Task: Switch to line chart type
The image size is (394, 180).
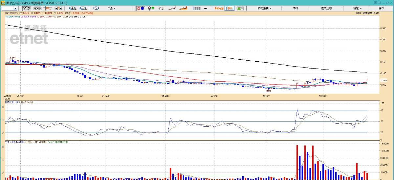Action: click(x=172, y=8)
